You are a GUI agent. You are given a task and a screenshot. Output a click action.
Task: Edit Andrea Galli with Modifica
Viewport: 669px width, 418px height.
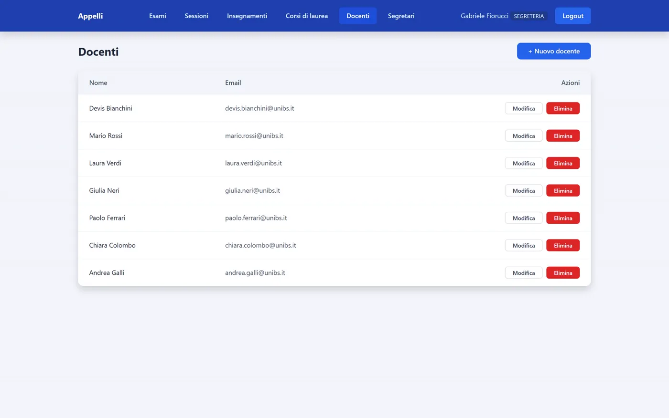(x=524, y=273)
